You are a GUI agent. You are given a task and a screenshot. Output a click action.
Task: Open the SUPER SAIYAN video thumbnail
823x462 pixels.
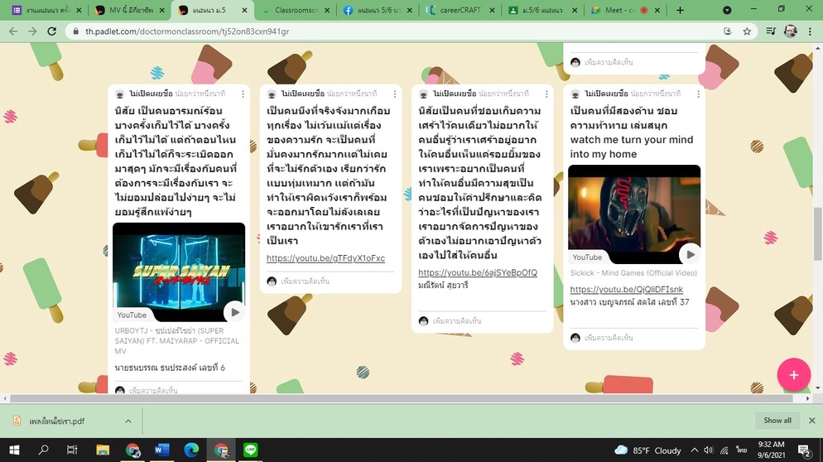pyautogui.click(x=179, y=272)
